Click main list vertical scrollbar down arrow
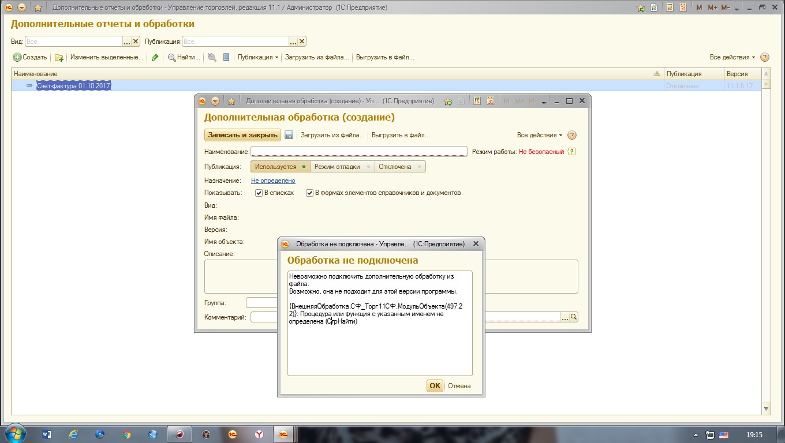 click(767, 409)
